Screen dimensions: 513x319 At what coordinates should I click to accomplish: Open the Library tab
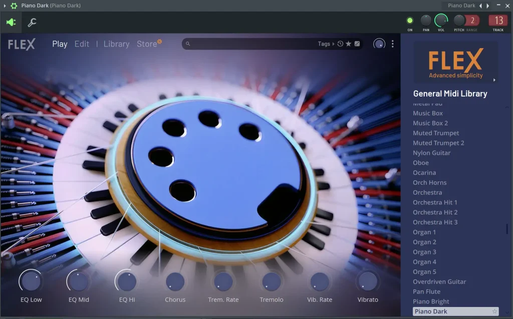(116, 44)
